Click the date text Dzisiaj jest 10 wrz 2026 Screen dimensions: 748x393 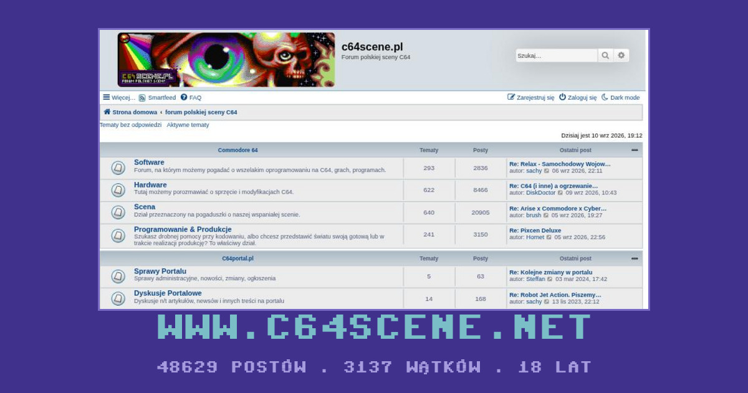pos(602,135)
